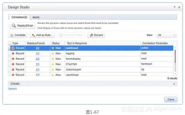Sort by Text in Response column header
The width and height of the screenshot is (185, 115).
(x=103, y=43)
